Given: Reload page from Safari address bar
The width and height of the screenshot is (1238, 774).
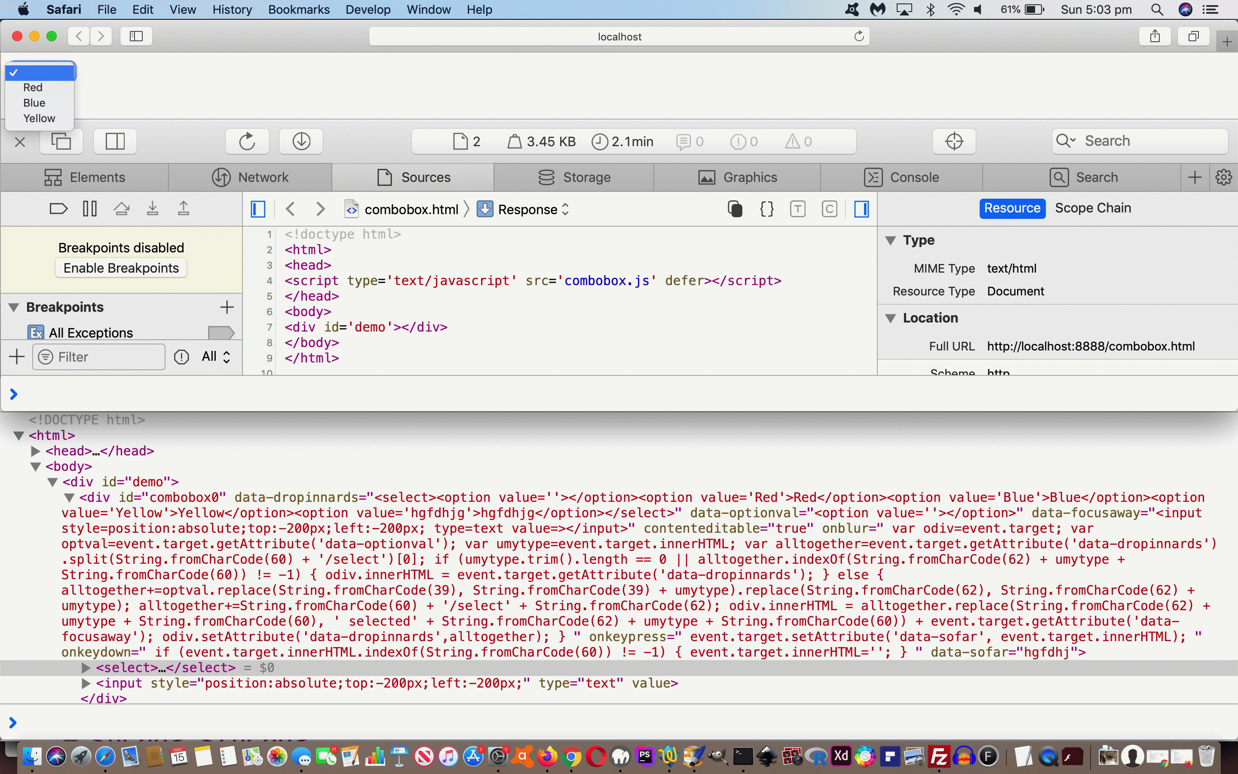Looking at the screenshot, I should coord(859,37).
